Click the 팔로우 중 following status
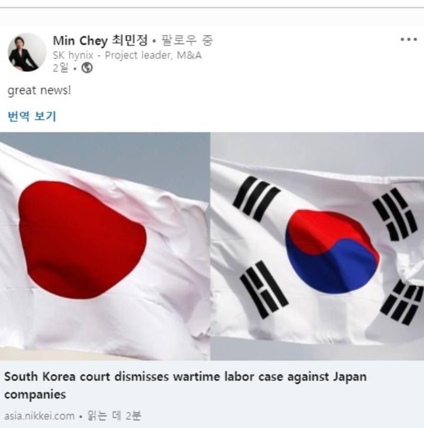This screenshot has width=424, height=428. [187, 41]
